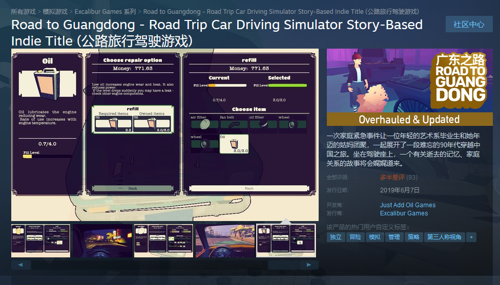Select the 冒险 tag

tap(355, 237)
